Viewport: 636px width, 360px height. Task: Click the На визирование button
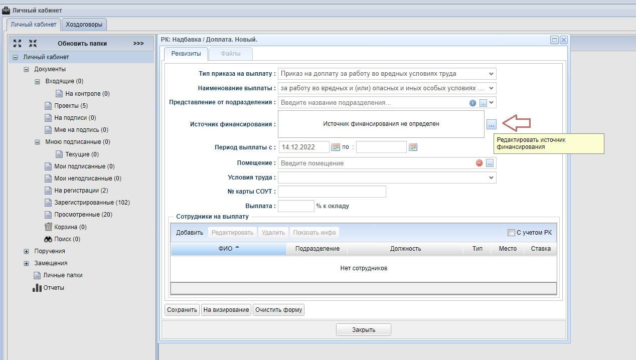point(226,310)
